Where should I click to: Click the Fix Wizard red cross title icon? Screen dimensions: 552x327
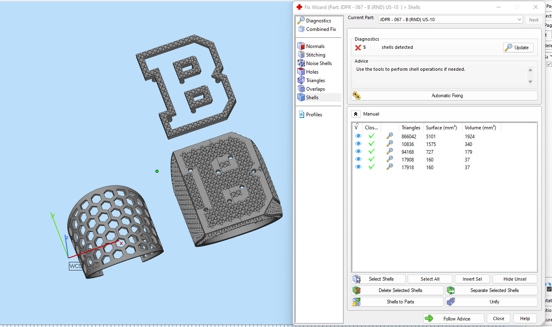coord(299,7)
